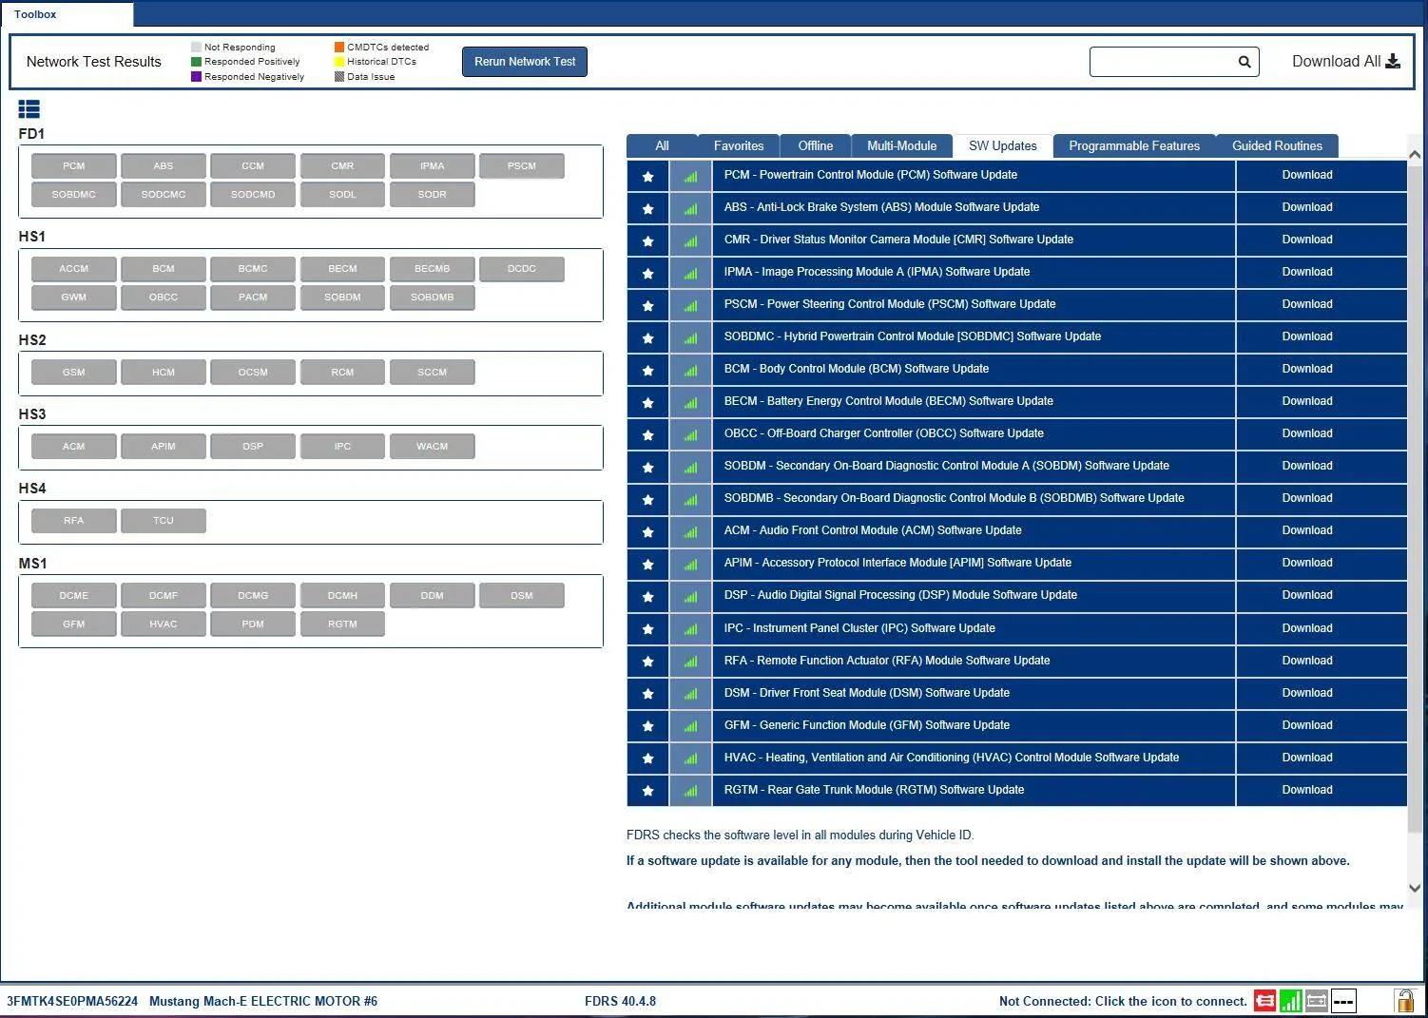Click the search input field

pos(1163,62)
